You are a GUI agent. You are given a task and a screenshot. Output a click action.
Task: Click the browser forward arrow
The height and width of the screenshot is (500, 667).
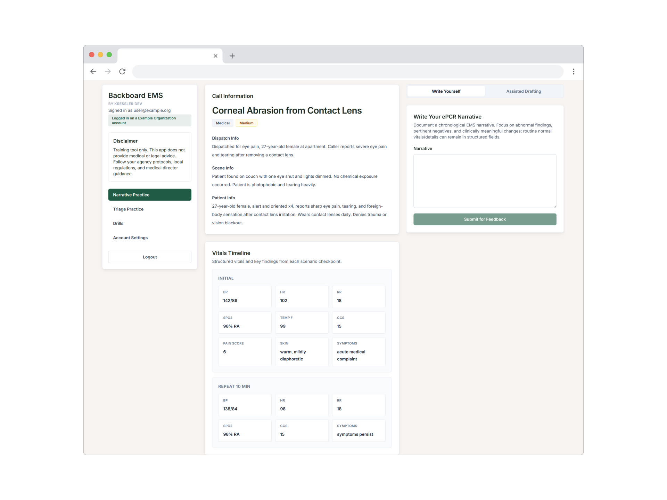tap(108, 72)
